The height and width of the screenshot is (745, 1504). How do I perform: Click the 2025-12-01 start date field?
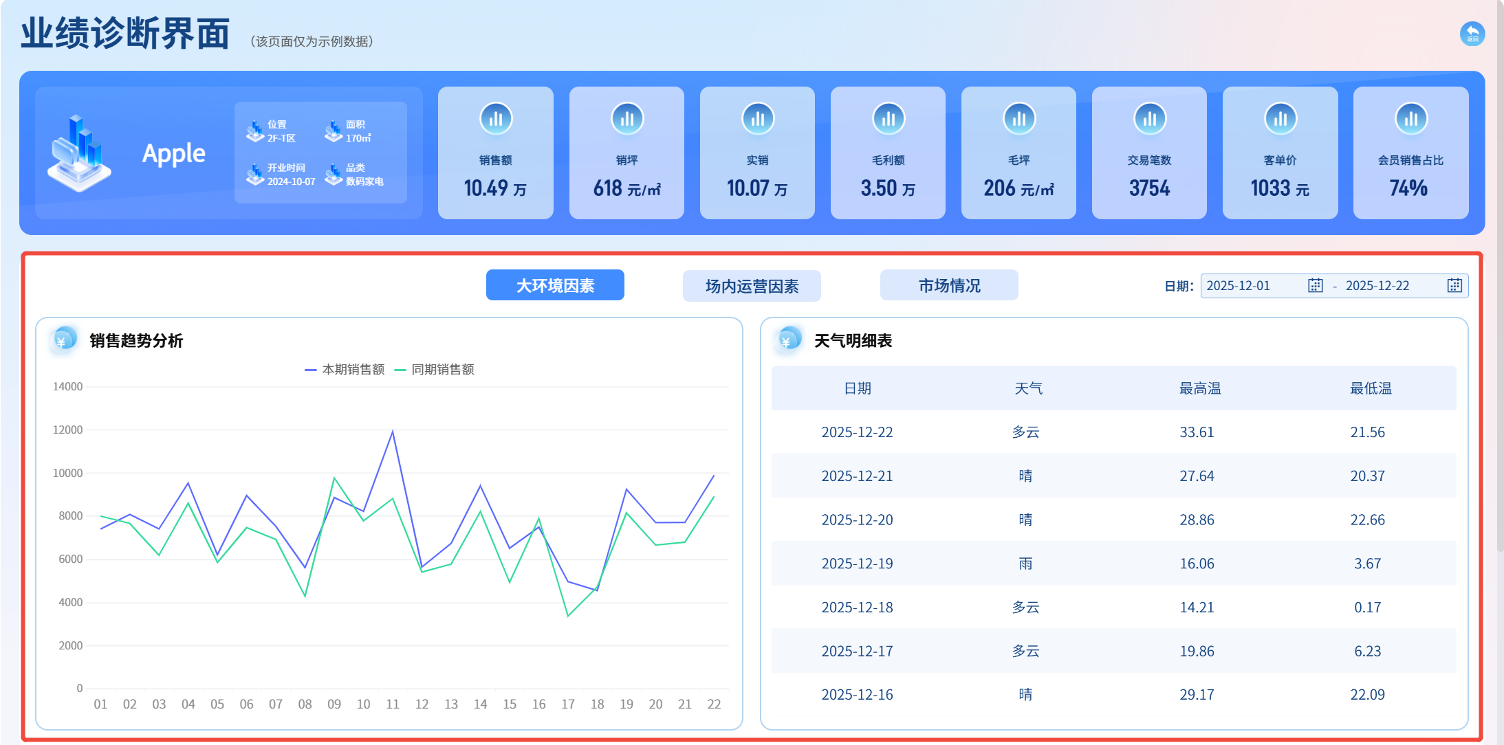pos(1238,286)
